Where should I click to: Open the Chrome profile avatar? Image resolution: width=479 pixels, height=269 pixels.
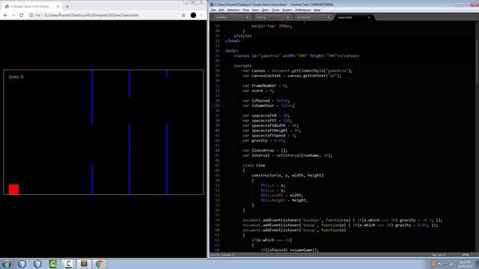point(193,15)
